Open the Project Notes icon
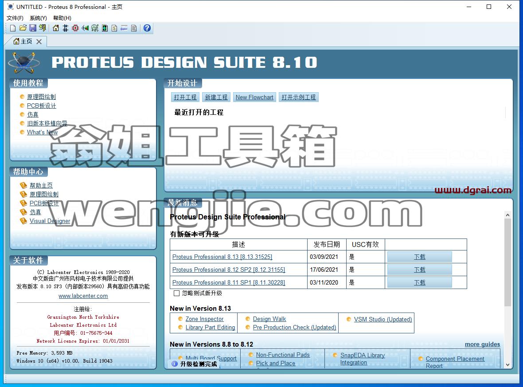Image resolution: width=523 pixels, height=387 pixels. [x=134, y=28]
